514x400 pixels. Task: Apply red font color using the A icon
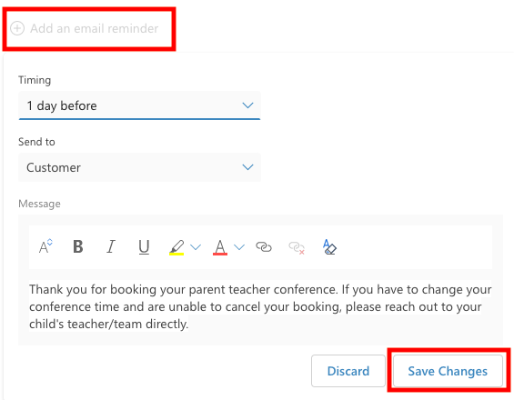[220, 247]
